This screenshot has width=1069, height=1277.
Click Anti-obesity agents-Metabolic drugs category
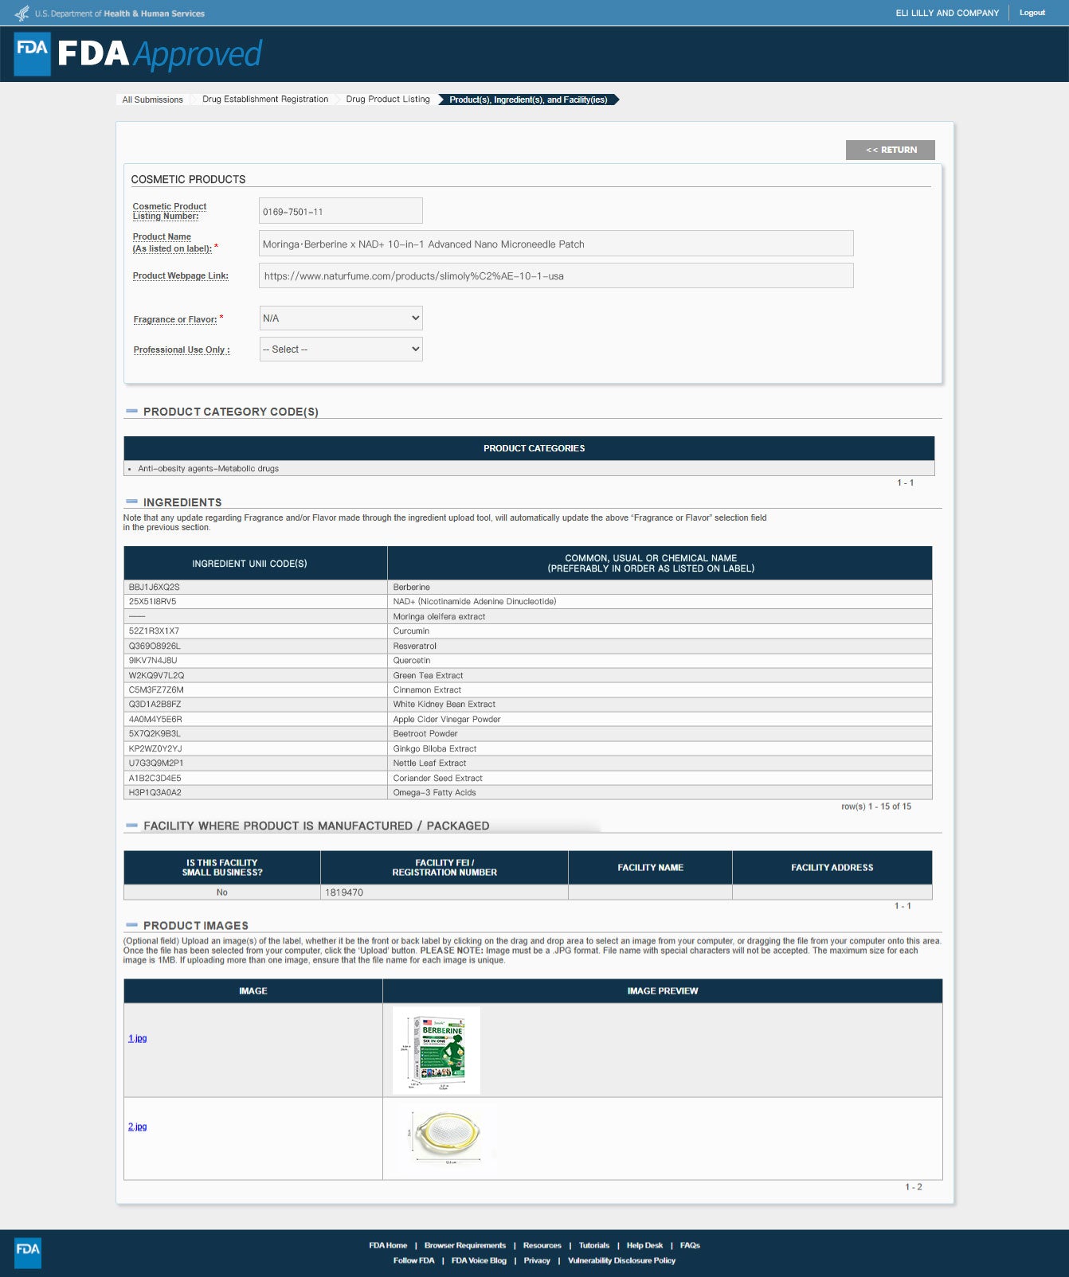tap(208, 469)
